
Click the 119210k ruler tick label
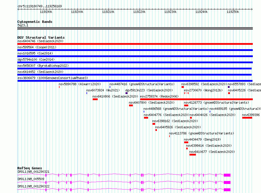coord(108,12)
